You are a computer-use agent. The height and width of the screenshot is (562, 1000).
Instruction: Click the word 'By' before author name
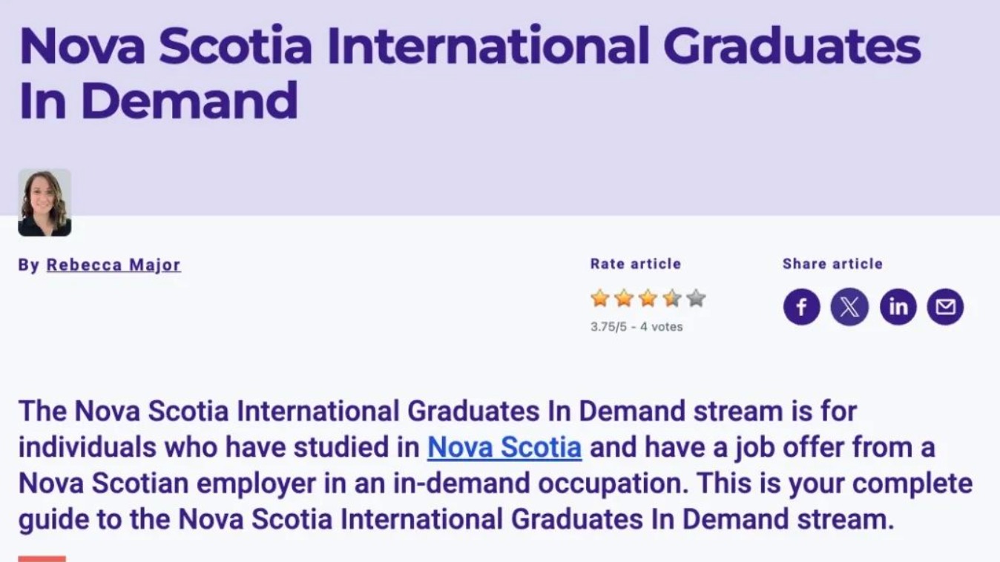click(28, 265)
